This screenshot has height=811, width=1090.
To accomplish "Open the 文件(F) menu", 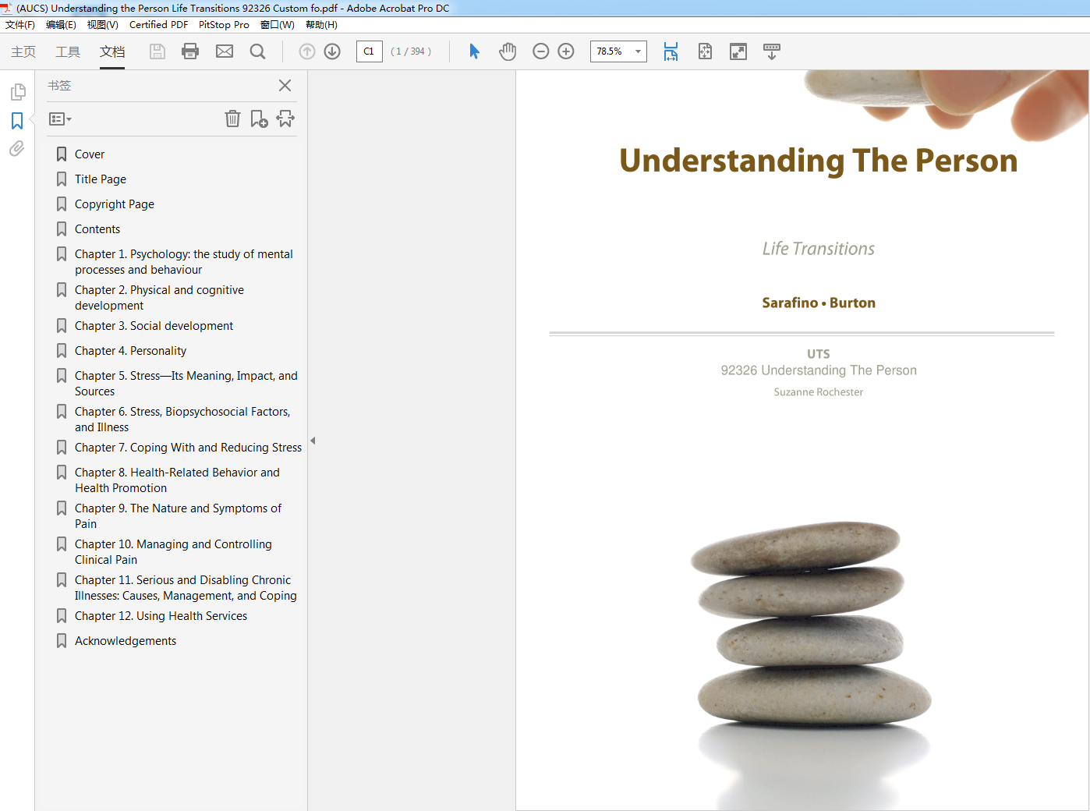I will click(20, 25).
